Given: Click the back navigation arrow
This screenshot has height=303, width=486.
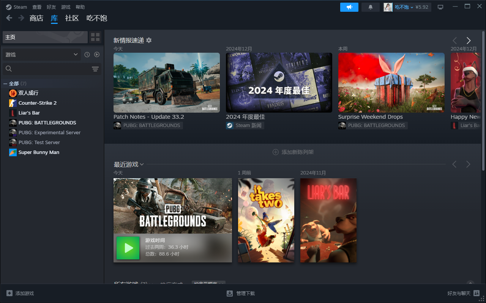Looking at the screenshot, I should pyautogui.click(x=9, y=18).
